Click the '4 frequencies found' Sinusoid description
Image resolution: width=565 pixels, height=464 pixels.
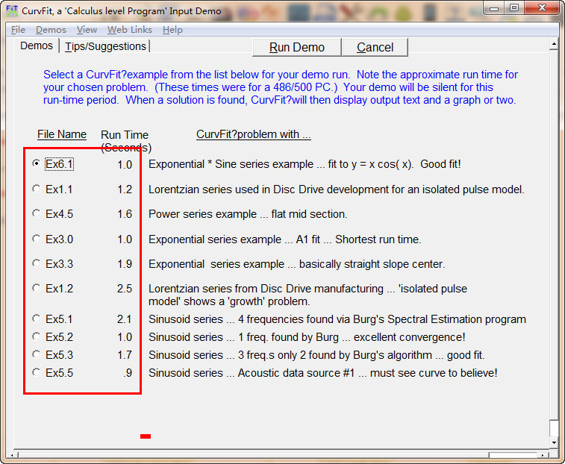pyautogui.click(x=337, y=319)
